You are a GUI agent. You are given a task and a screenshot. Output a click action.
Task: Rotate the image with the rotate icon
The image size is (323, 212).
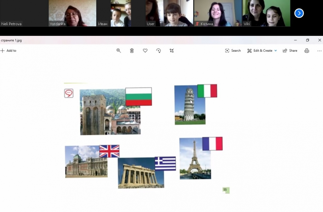click(158, 51)
